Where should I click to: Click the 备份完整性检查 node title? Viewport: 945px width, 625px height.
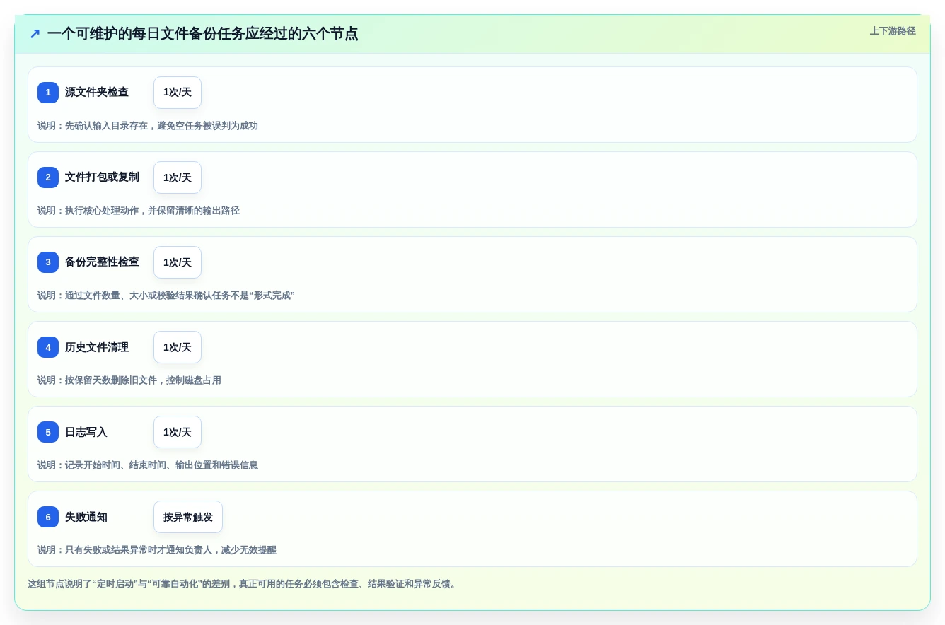(x=102, y=262)
